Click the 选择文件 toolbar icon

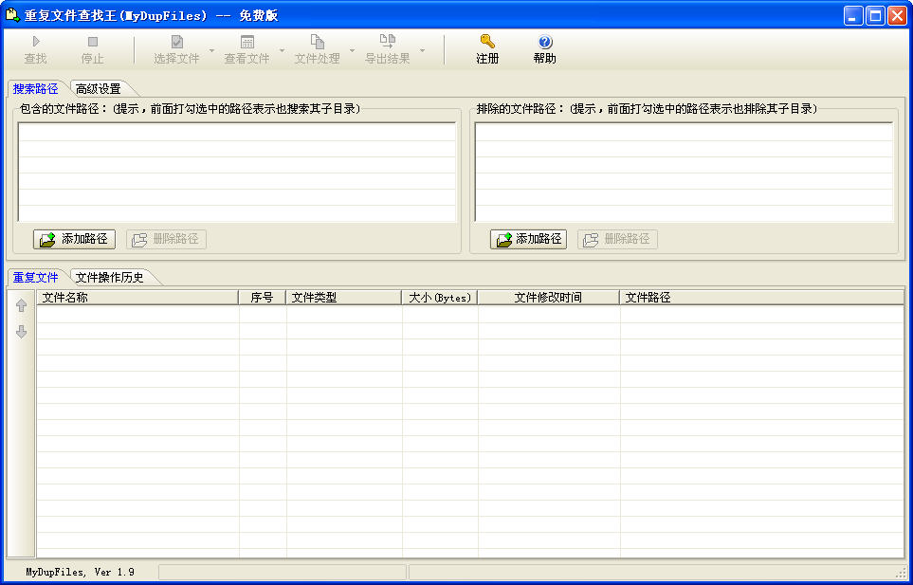(176, 42)
